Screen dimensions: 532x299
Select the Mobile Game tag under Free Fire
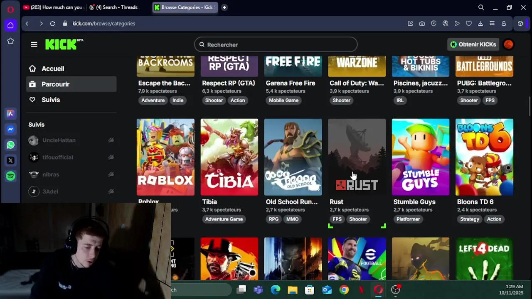[x=283, y=100]
